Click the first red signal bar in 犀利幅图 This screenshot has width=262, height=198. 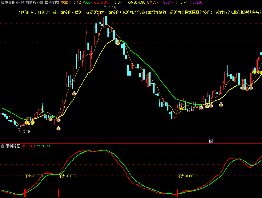coord(25,193)
